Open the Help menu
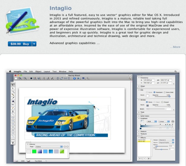This screenshot has height=166, width=186. click(x=71, y=72)
